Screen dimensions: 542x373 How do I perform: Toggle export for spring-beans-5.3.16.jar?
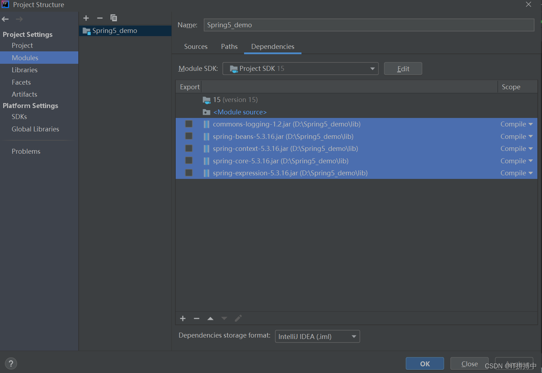[x=189, y=136]
